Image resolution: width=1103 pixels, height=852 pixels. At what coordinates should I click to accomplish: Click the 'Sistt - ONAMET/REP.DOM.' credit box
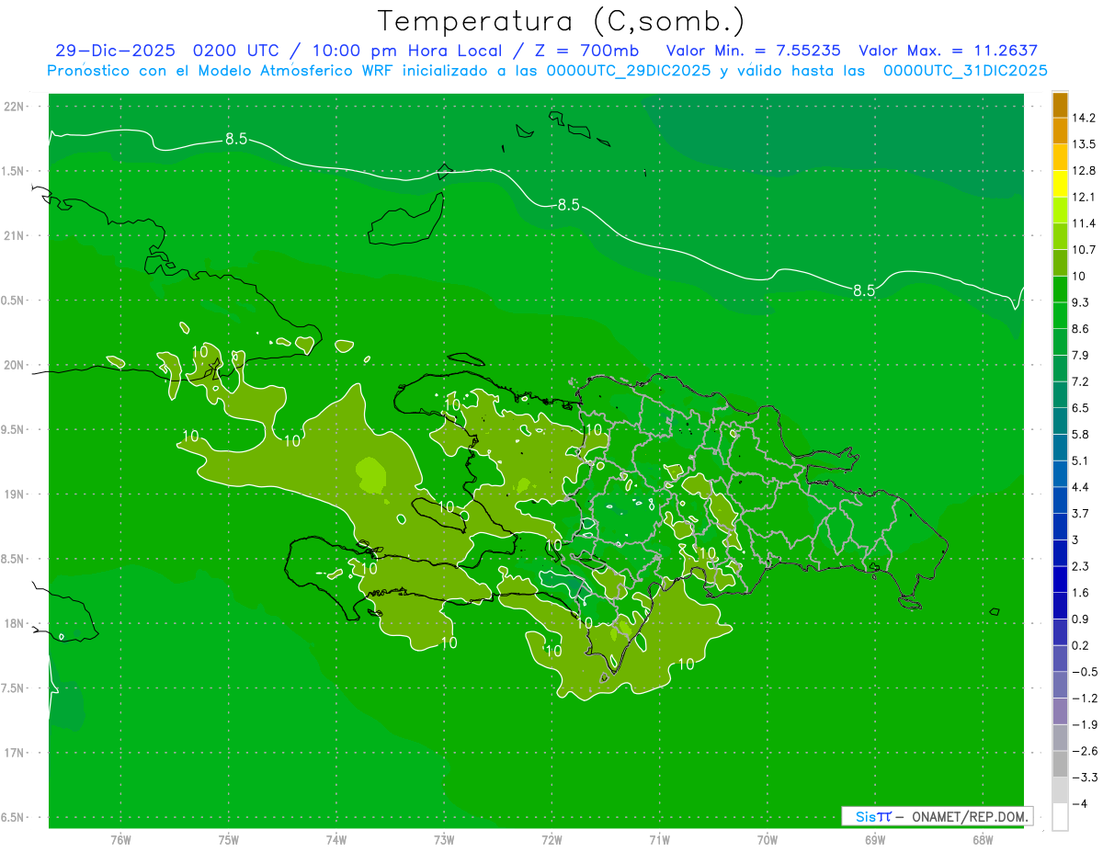click(x=937, y=816)
